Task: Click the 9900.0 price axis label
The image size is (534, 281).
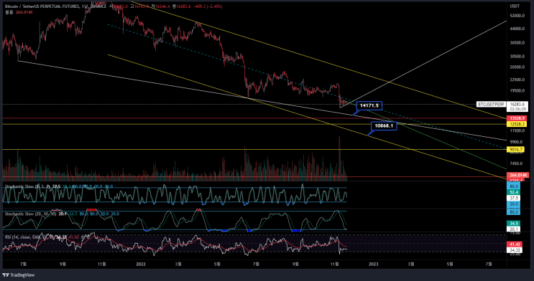Action: point(516,142)
